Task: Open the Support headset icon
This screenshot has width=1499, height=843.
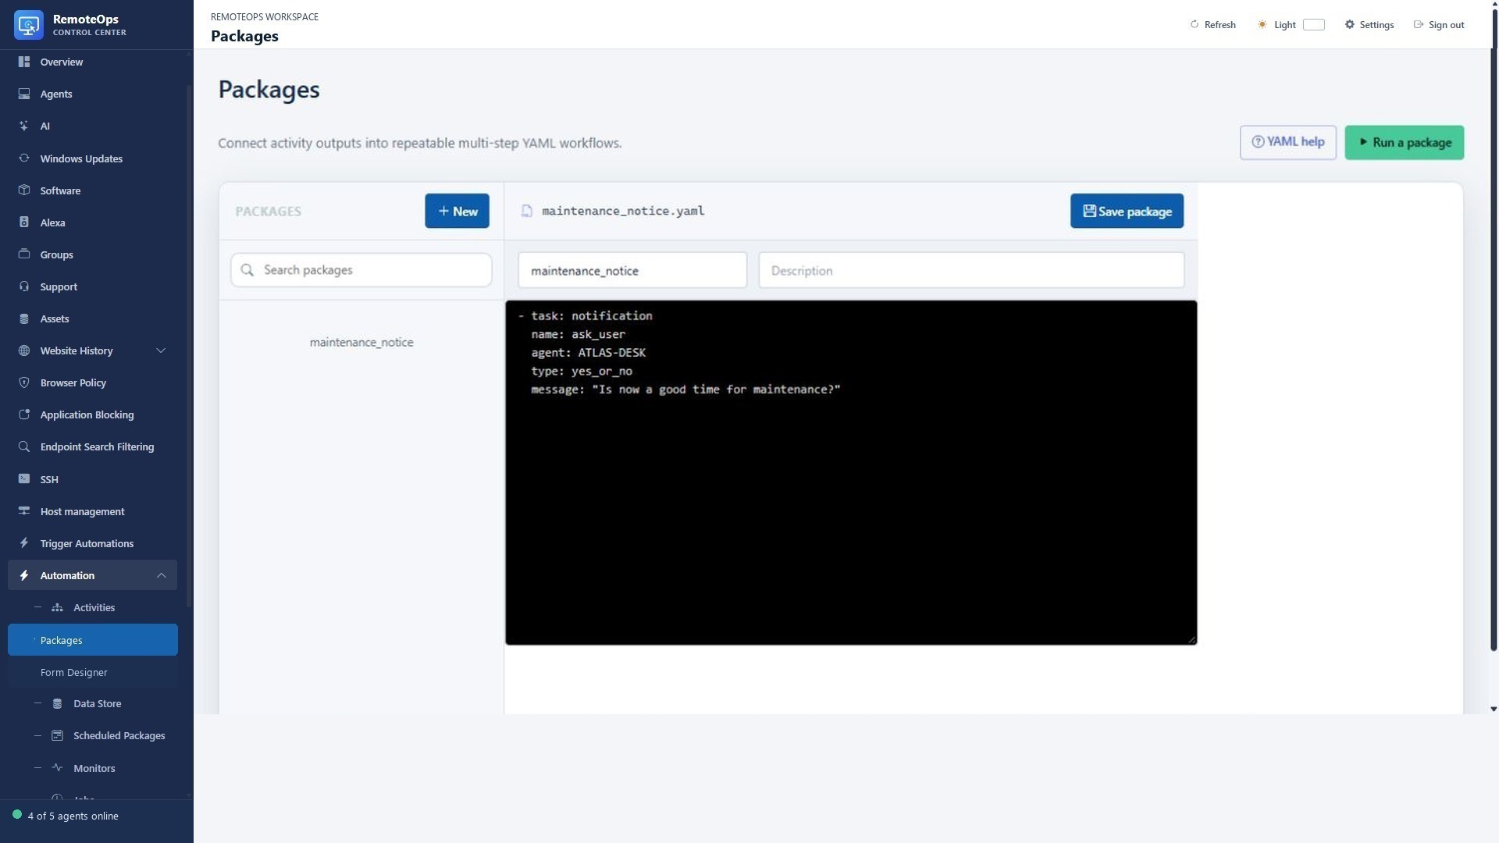Action: pyautogui.click(x=24, y=286)
